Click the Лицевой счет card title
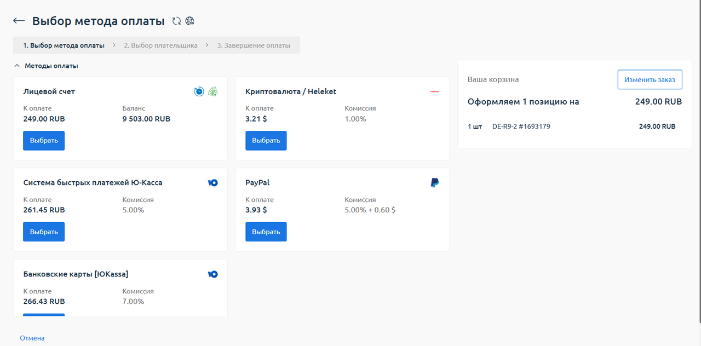This screenshot has height=346, width=701. (x=49, y=91)
